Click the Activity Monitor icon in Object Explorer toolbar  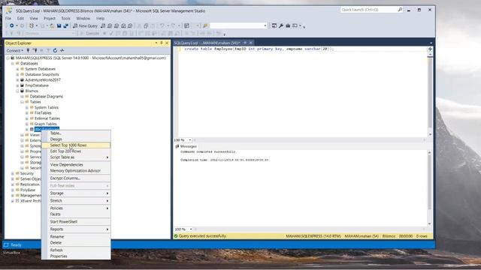coord(62,50)
